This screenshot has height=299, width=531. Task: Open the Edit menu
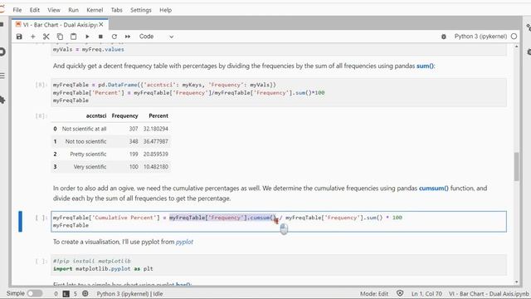[x=35, y=10]
